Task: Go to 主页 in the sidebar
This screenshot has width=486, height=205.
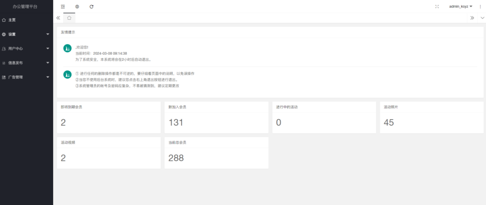Action: click(x=27, y=20)
